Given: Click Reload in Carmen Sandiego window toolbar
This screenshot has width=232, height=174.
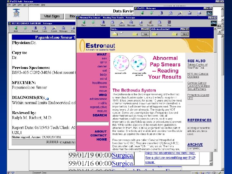Looking at the screenshot, I should point(35,29).
